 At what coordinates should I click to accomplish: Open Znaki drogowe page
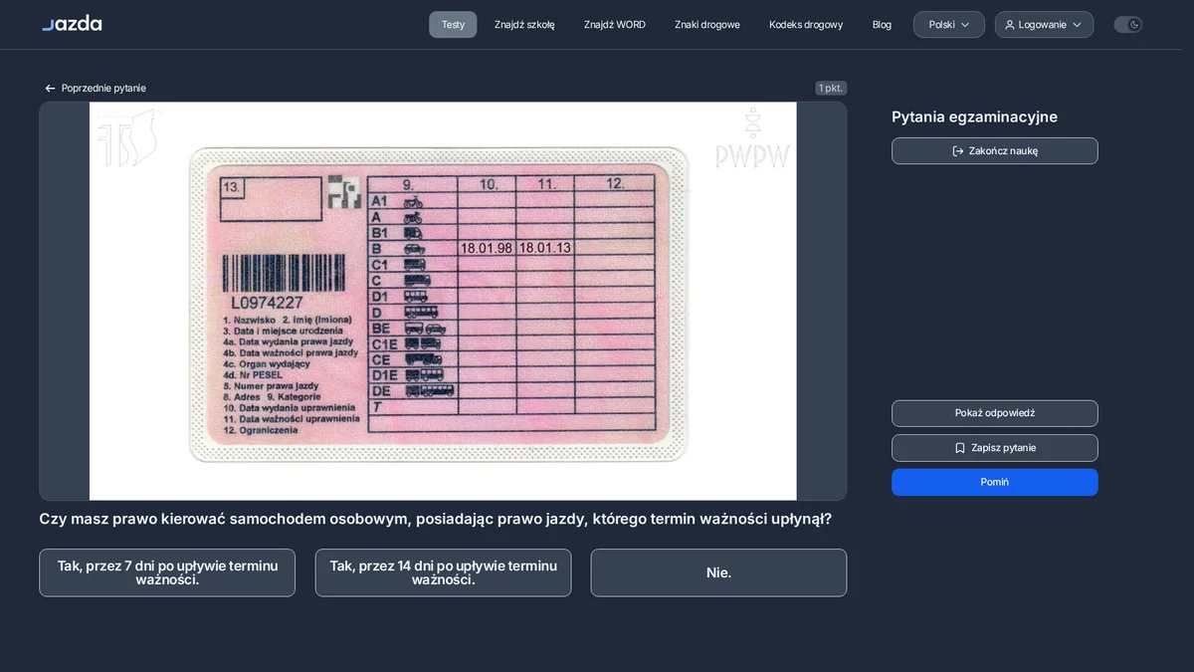click(x=707, y=25)
